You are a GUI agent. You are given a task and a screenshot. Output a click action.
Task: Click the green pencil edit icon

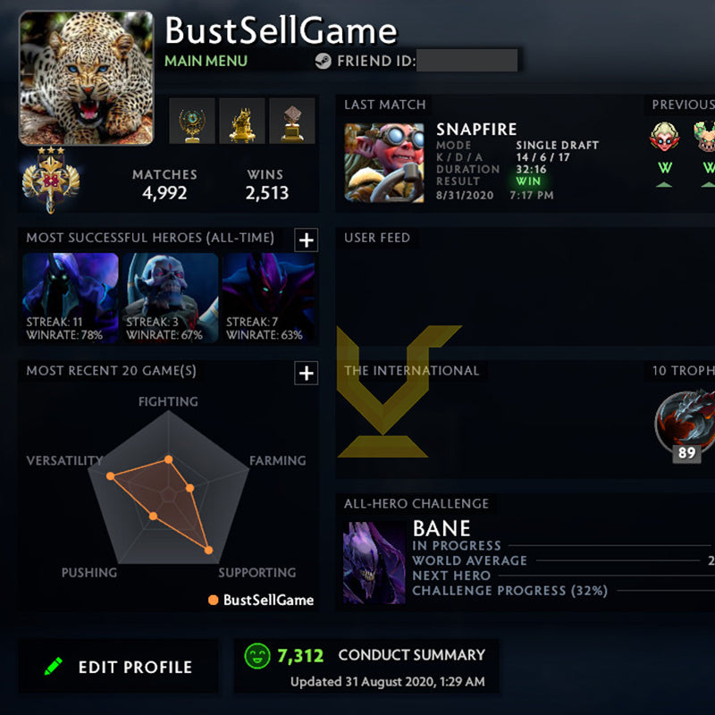[x=54, y=666]
